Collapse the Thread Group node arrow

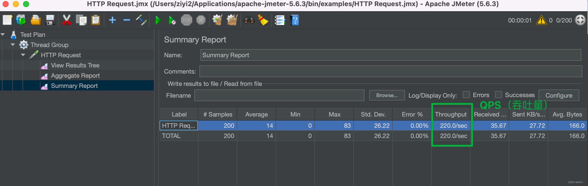13,44
